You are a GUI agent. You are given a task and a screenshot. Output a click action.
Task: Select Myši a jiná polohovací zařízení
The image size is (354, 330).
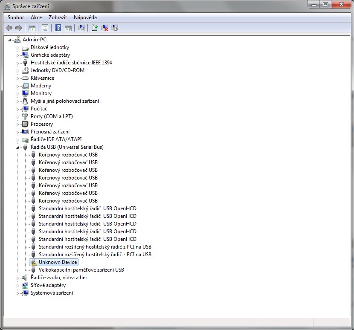65,101
